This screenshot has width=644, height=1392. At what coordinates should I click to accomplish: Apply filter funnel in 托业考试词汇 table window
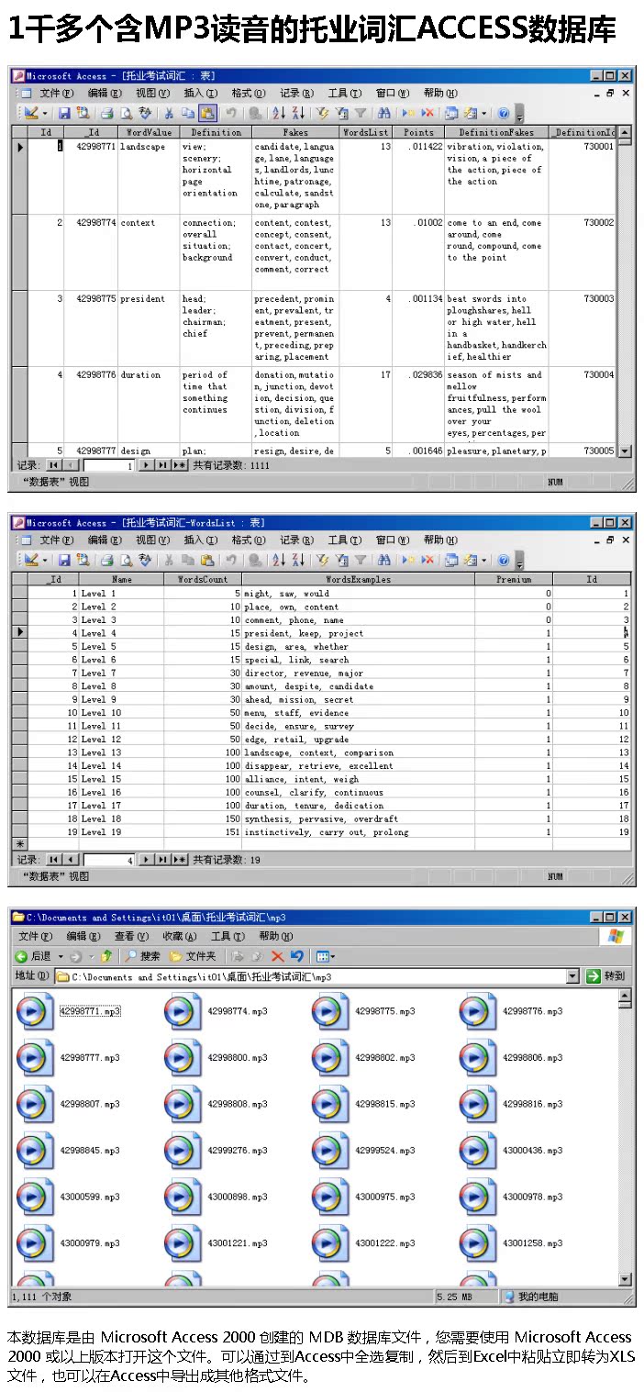pos(361,113)
